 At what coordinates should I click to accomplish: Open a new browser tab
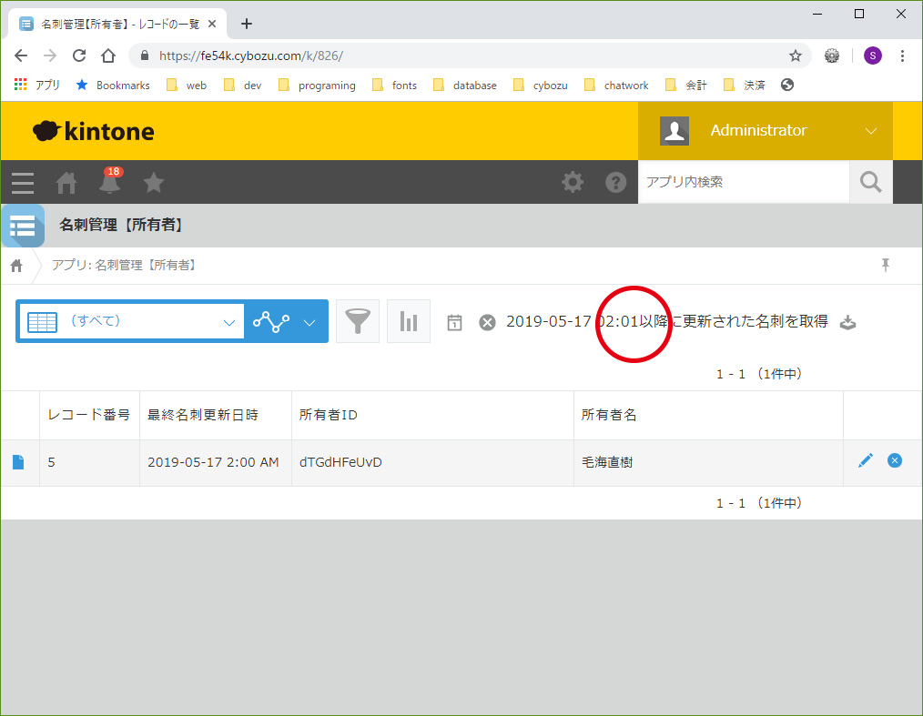point(247,25)
